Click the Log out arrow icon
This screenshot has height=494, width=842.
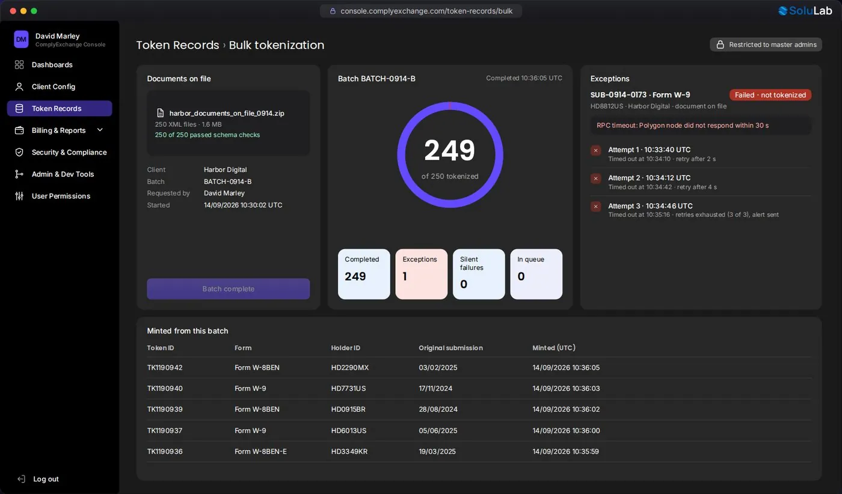pyautogui.click(x=21, y=479)
